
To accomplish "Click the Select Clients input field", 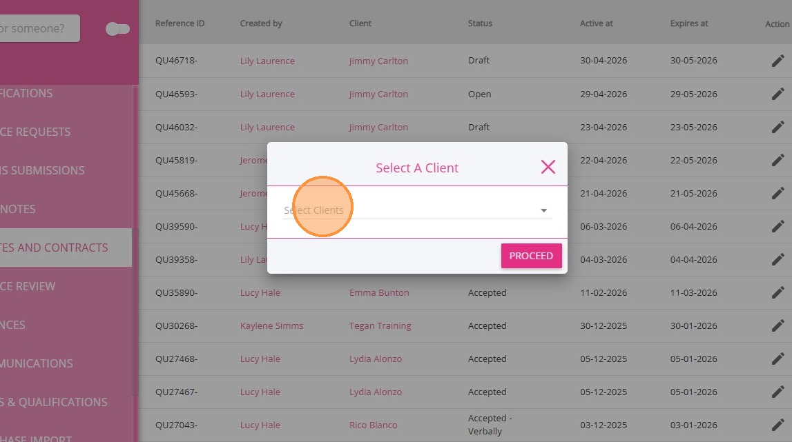I will [407, 210].
